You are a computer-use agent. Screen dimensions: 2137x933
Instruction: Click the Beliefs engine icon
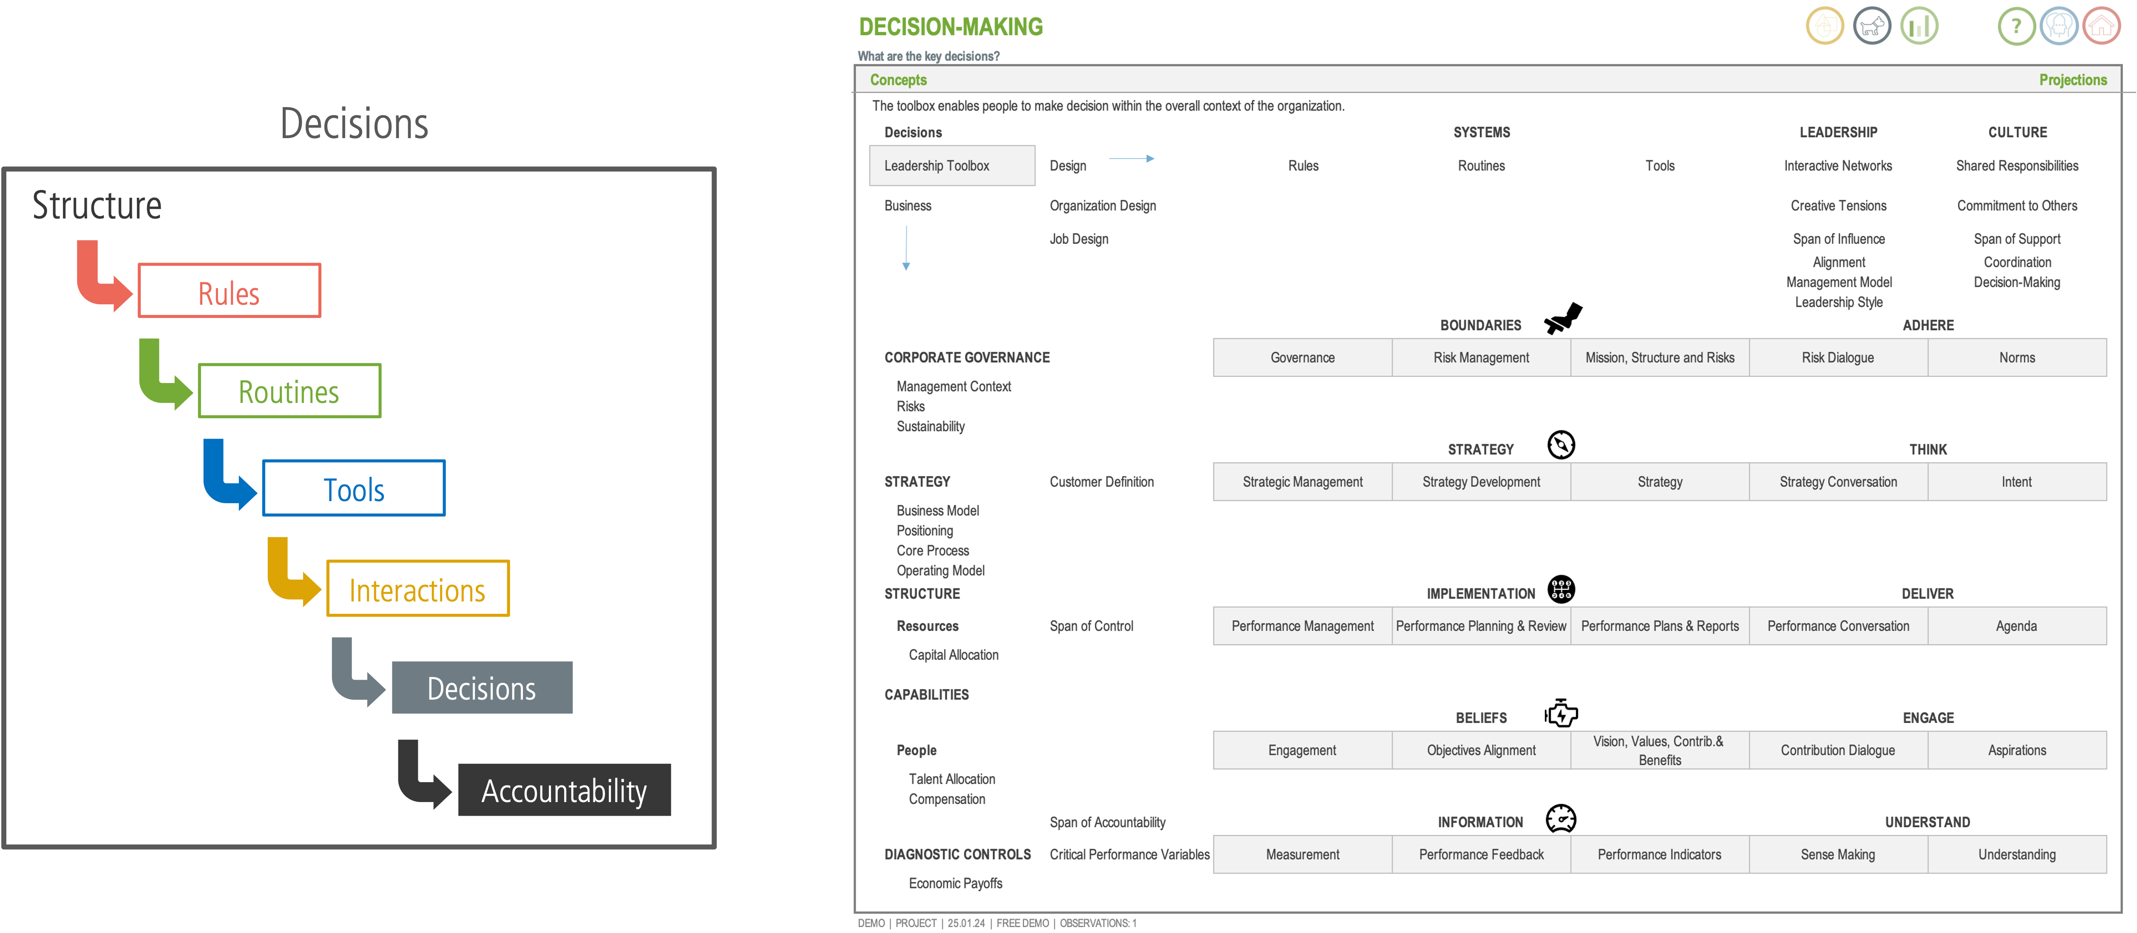[1561, 713]
